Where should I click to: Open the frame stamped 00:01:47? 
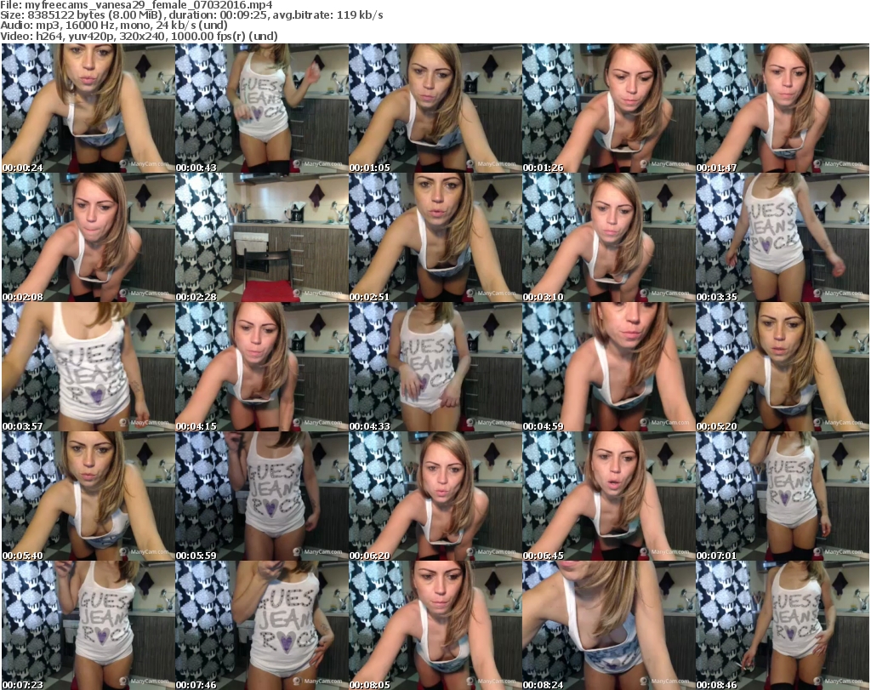pyautogui.click(x=783, y=108)
